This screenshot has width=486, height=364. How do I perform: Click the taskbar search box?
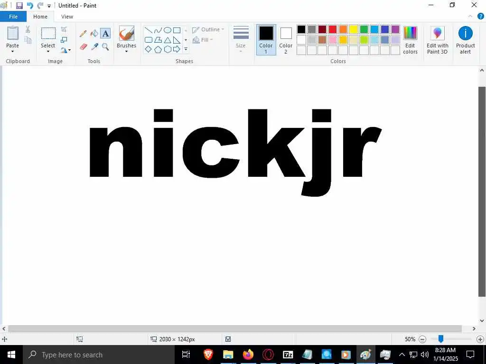point(99,355)
